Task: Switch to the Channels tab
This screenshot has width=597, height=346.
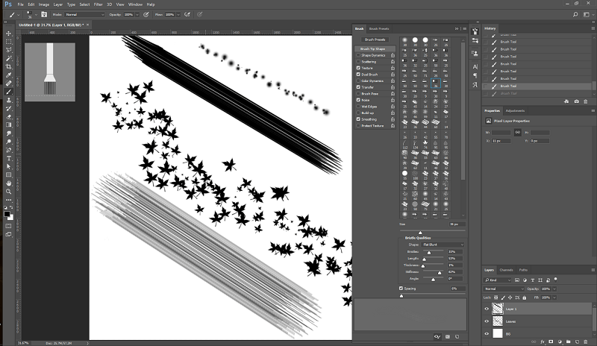Action: point(506,270)
